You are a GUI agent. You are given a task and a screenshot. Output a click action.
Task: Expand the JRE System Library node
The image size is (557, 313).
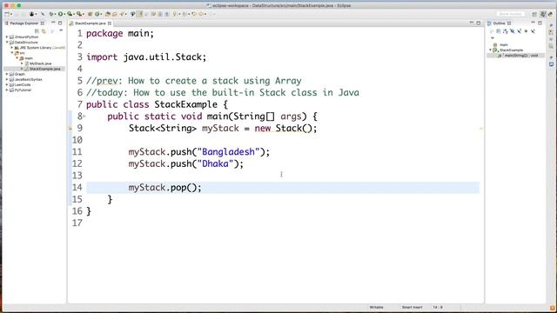(11, 48)
